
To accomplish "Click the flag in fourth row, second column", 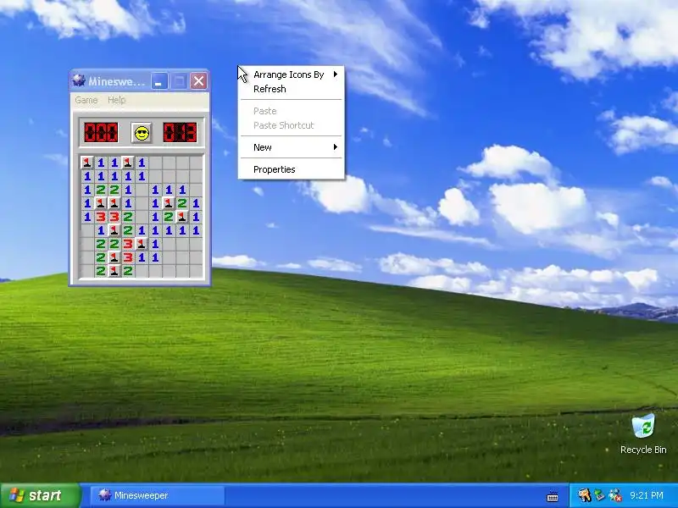I will pyautogui.click(x=101, y=203).
